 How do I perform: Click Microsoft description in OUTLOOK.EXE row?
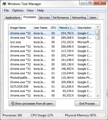(85, 87)
